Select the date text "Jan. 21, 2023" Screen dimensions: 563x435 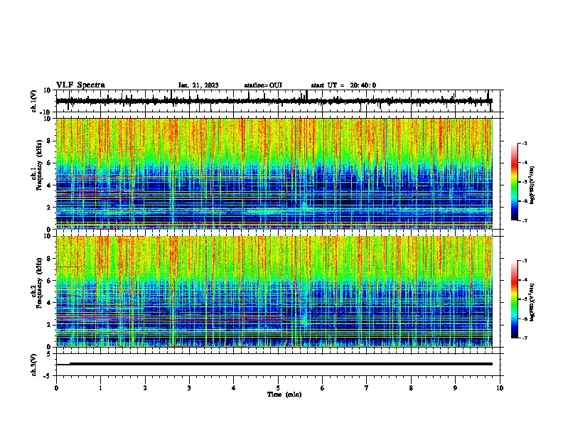198,85
